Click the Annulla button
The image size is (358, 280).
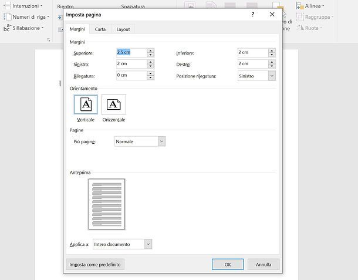(x=264, y=265)
